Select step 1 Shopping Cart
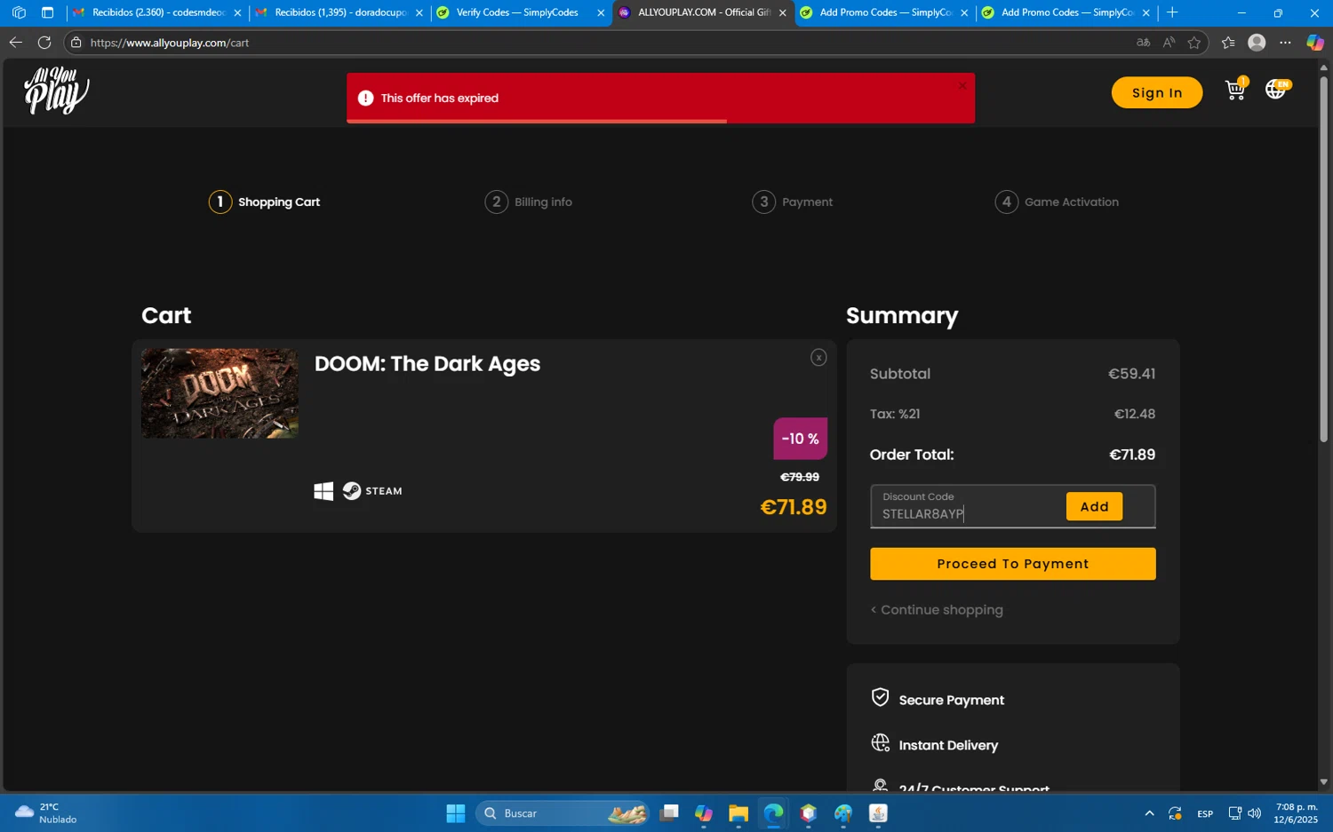Viewport: 1333px width, 832px height. pos(265,202)
